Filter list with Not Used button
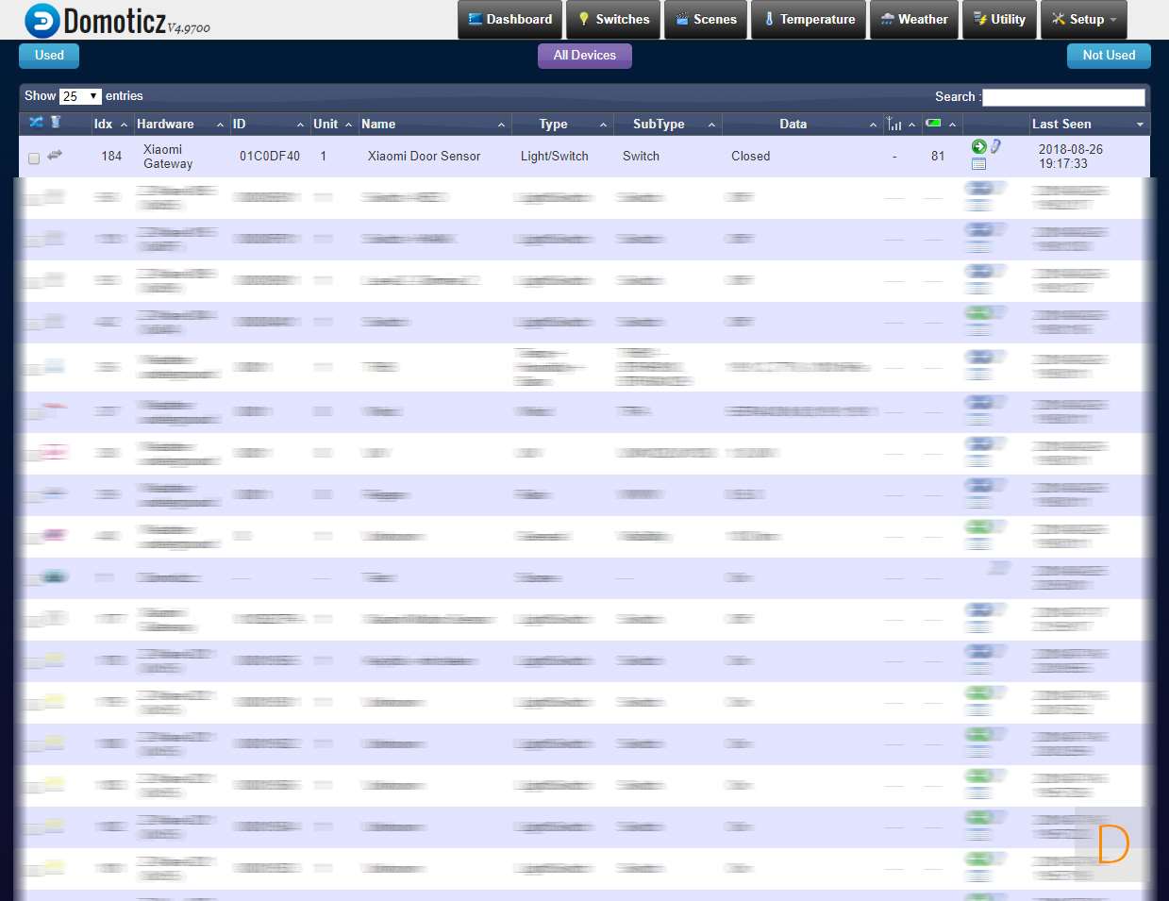1169x901 pixels. coord(1109,56)
